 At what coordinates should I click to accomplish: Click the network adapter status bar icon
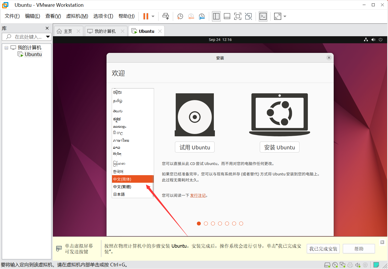pos(342,265)
